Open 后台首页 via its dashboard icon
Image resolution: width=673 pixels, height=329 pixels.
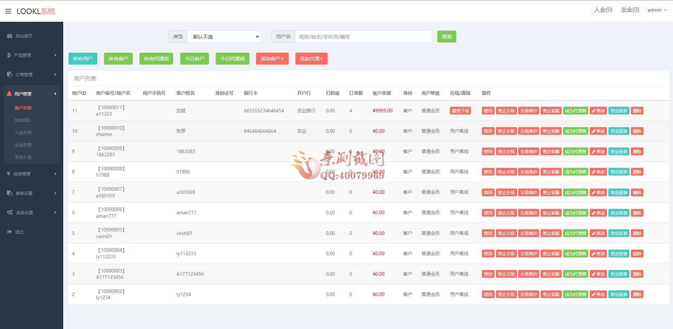9,36
